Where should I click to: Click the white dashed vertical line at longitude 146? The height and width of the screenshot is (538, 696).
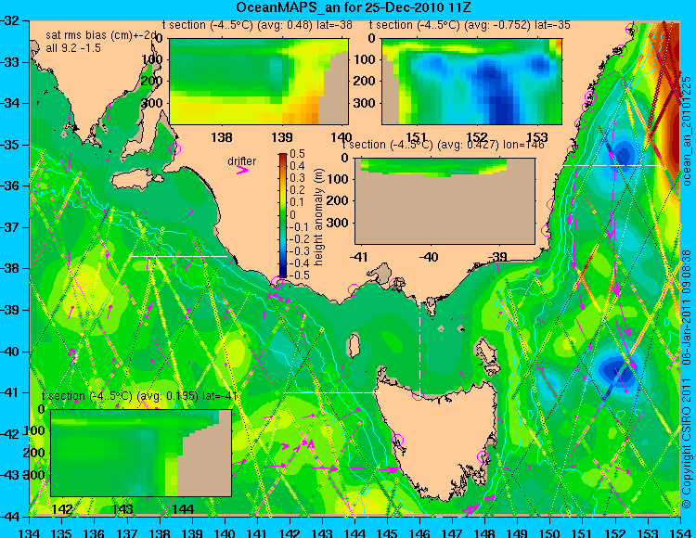pyautogui.click(x=419, y=341)
